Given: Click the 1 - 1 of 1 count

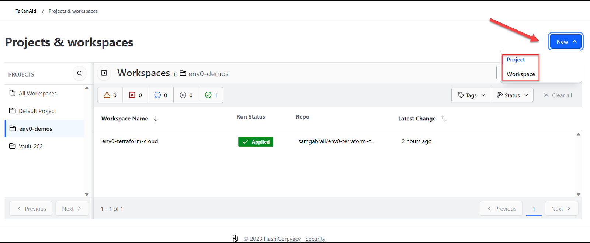Looking at the screenshot, I should (112, 209).
